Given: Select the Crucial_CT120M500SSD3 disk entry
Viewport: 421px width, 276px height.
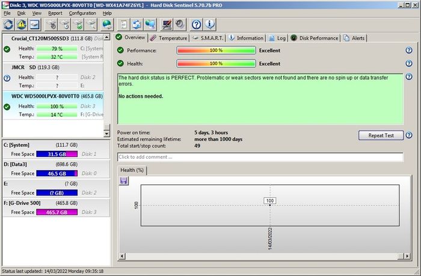Looking at the screenshot, I should click(x=53, y=48).
